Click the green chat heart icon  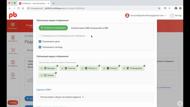coord(180,103)
